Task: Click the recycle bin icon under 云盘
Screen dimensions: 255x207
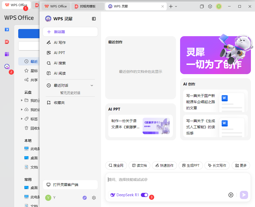Action: click(x=26, y=128)
